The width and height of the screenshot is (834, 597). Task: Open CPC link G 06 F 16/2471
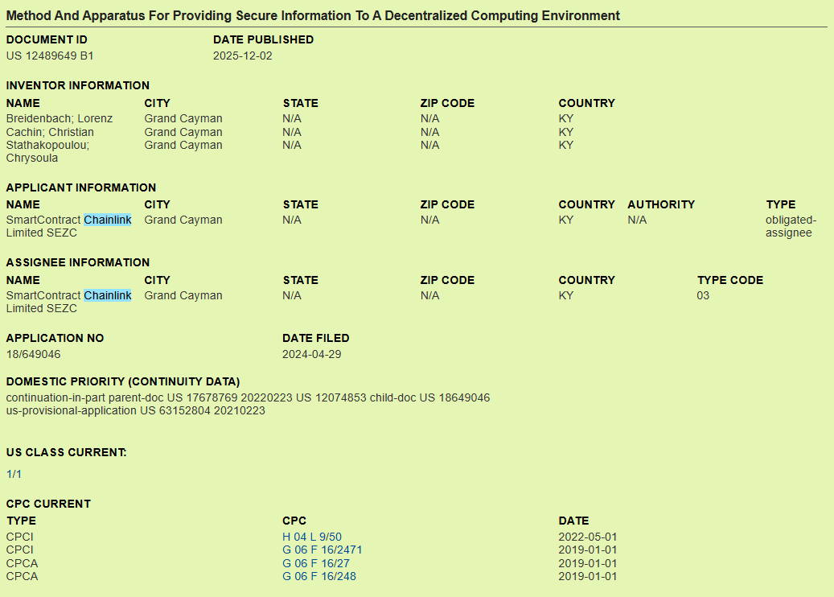[322, 550]
